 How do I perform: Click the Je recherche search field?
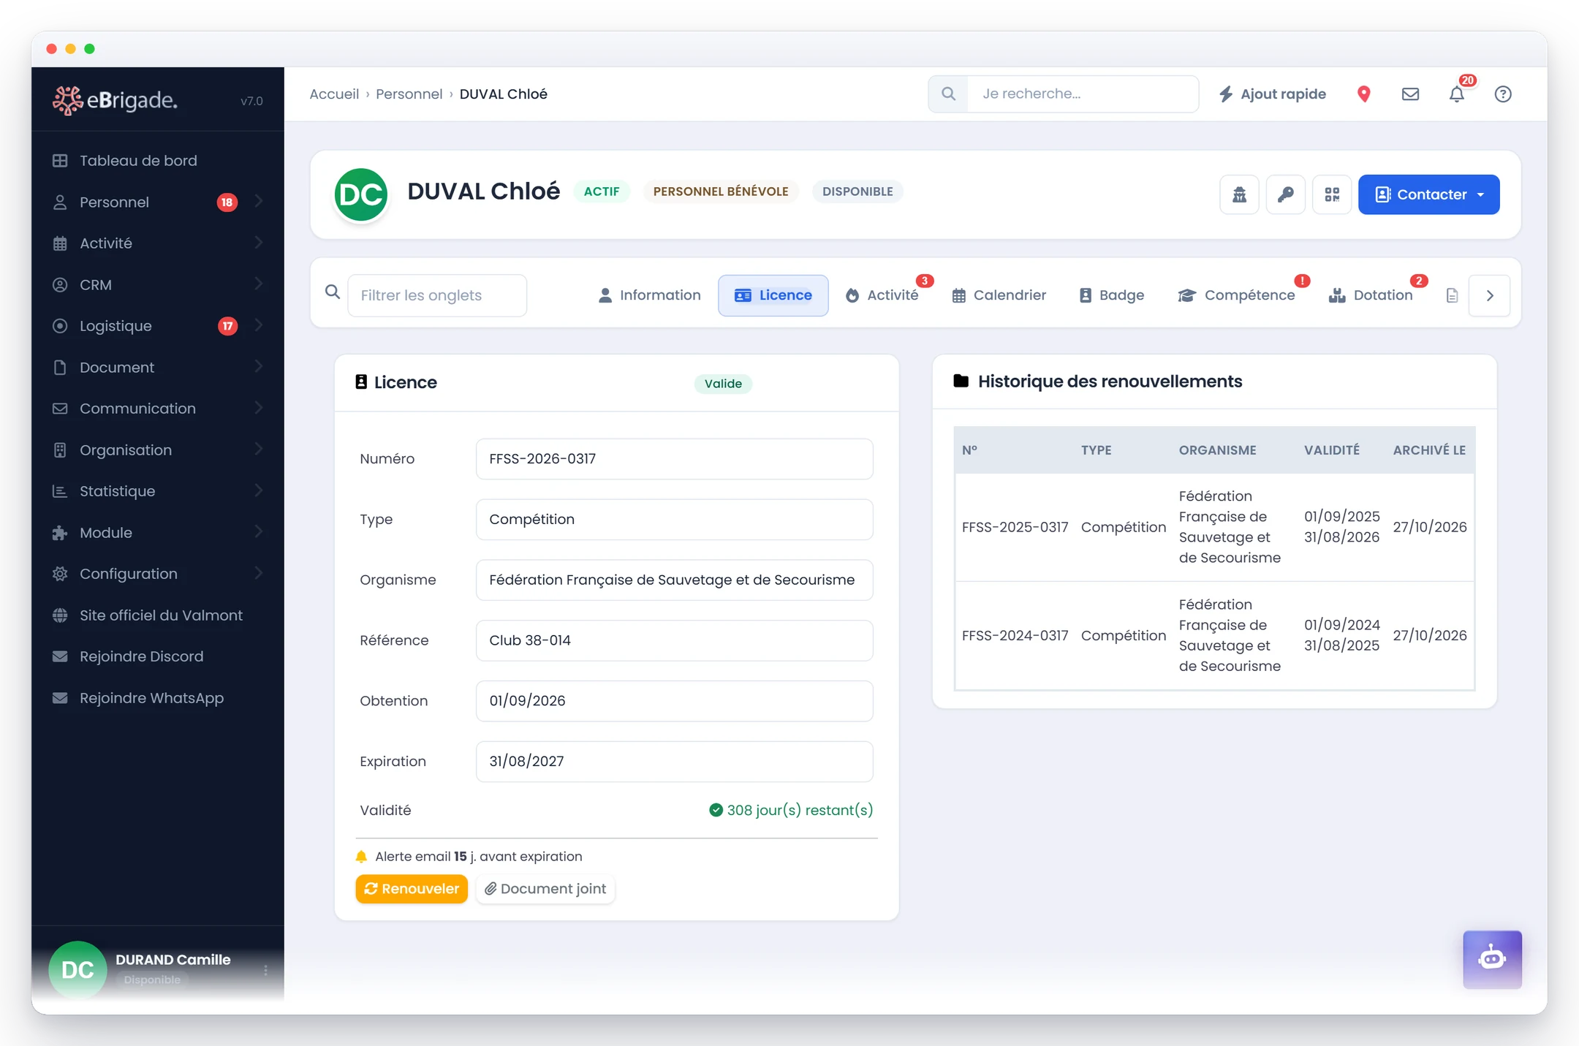point(1083,94)
